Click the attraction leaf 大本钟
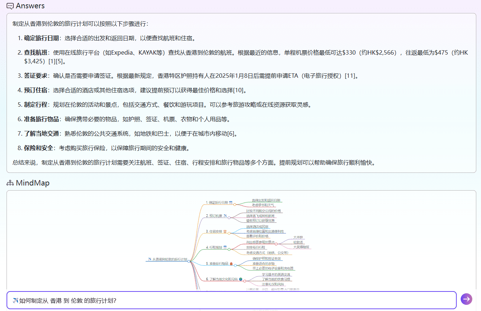 [x=298, y=237]
